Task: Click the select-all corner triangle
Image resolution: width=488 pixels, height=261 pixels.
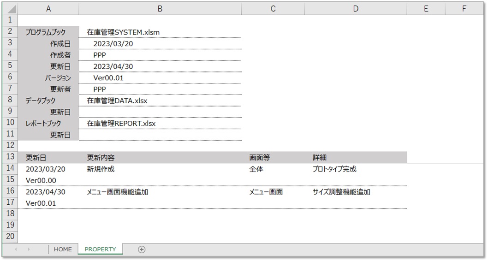Action: point(10,9)
